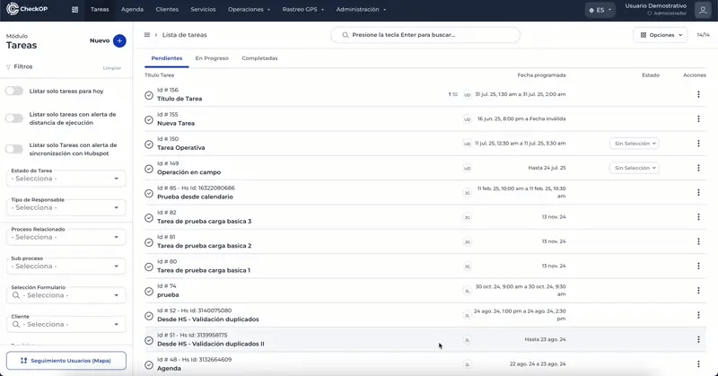
Task: Click the assignee avatar badge on Id # 82 row
Action: point(467,217)
